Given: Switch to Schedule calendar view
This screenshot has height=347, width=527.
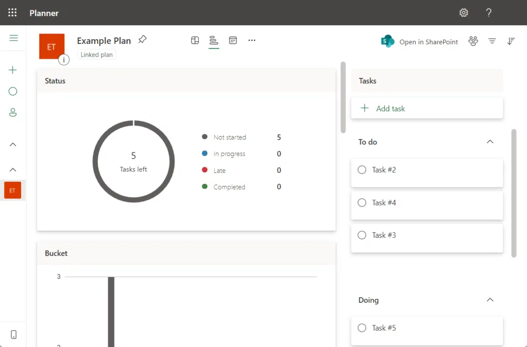Looking at the screenshot, I should tap(233, 40).
